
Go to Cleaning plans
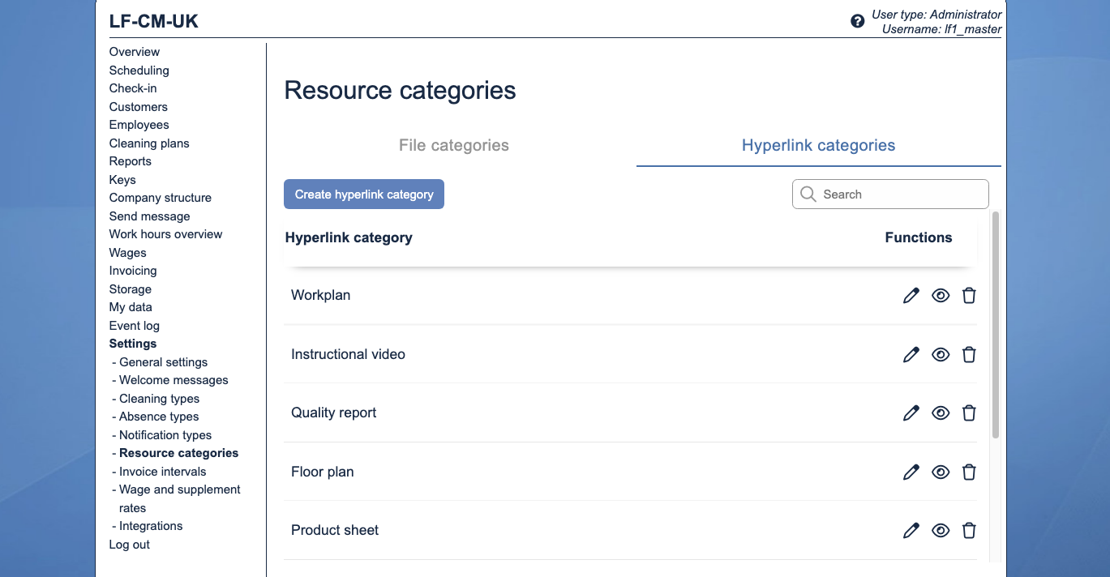(149, 143)
